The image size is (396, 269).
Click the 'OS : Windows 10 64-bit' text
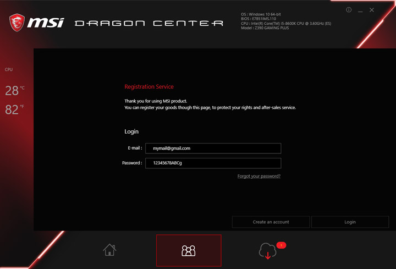[261, 14]
